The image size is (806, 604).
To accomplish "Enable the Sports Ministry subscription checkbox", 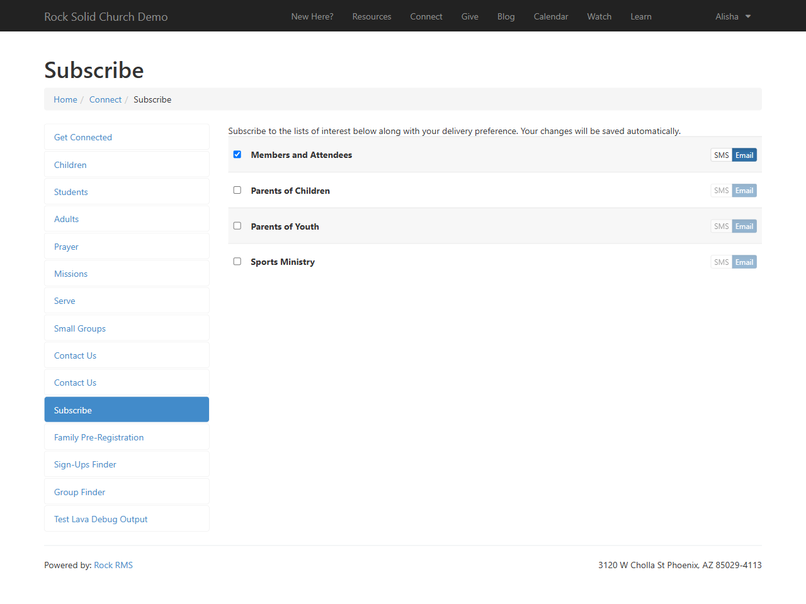I will click(237, 262).
